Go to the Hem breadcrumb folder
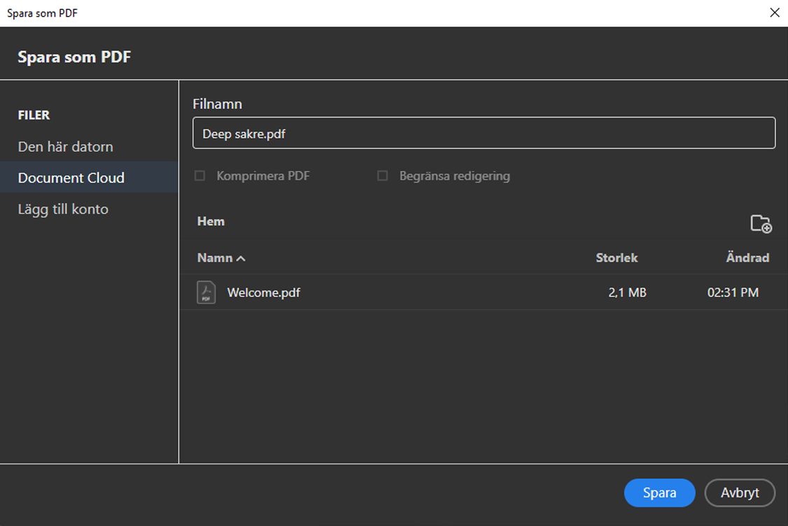The width and height of the screenshot is (788, 526). pos(211,222)
